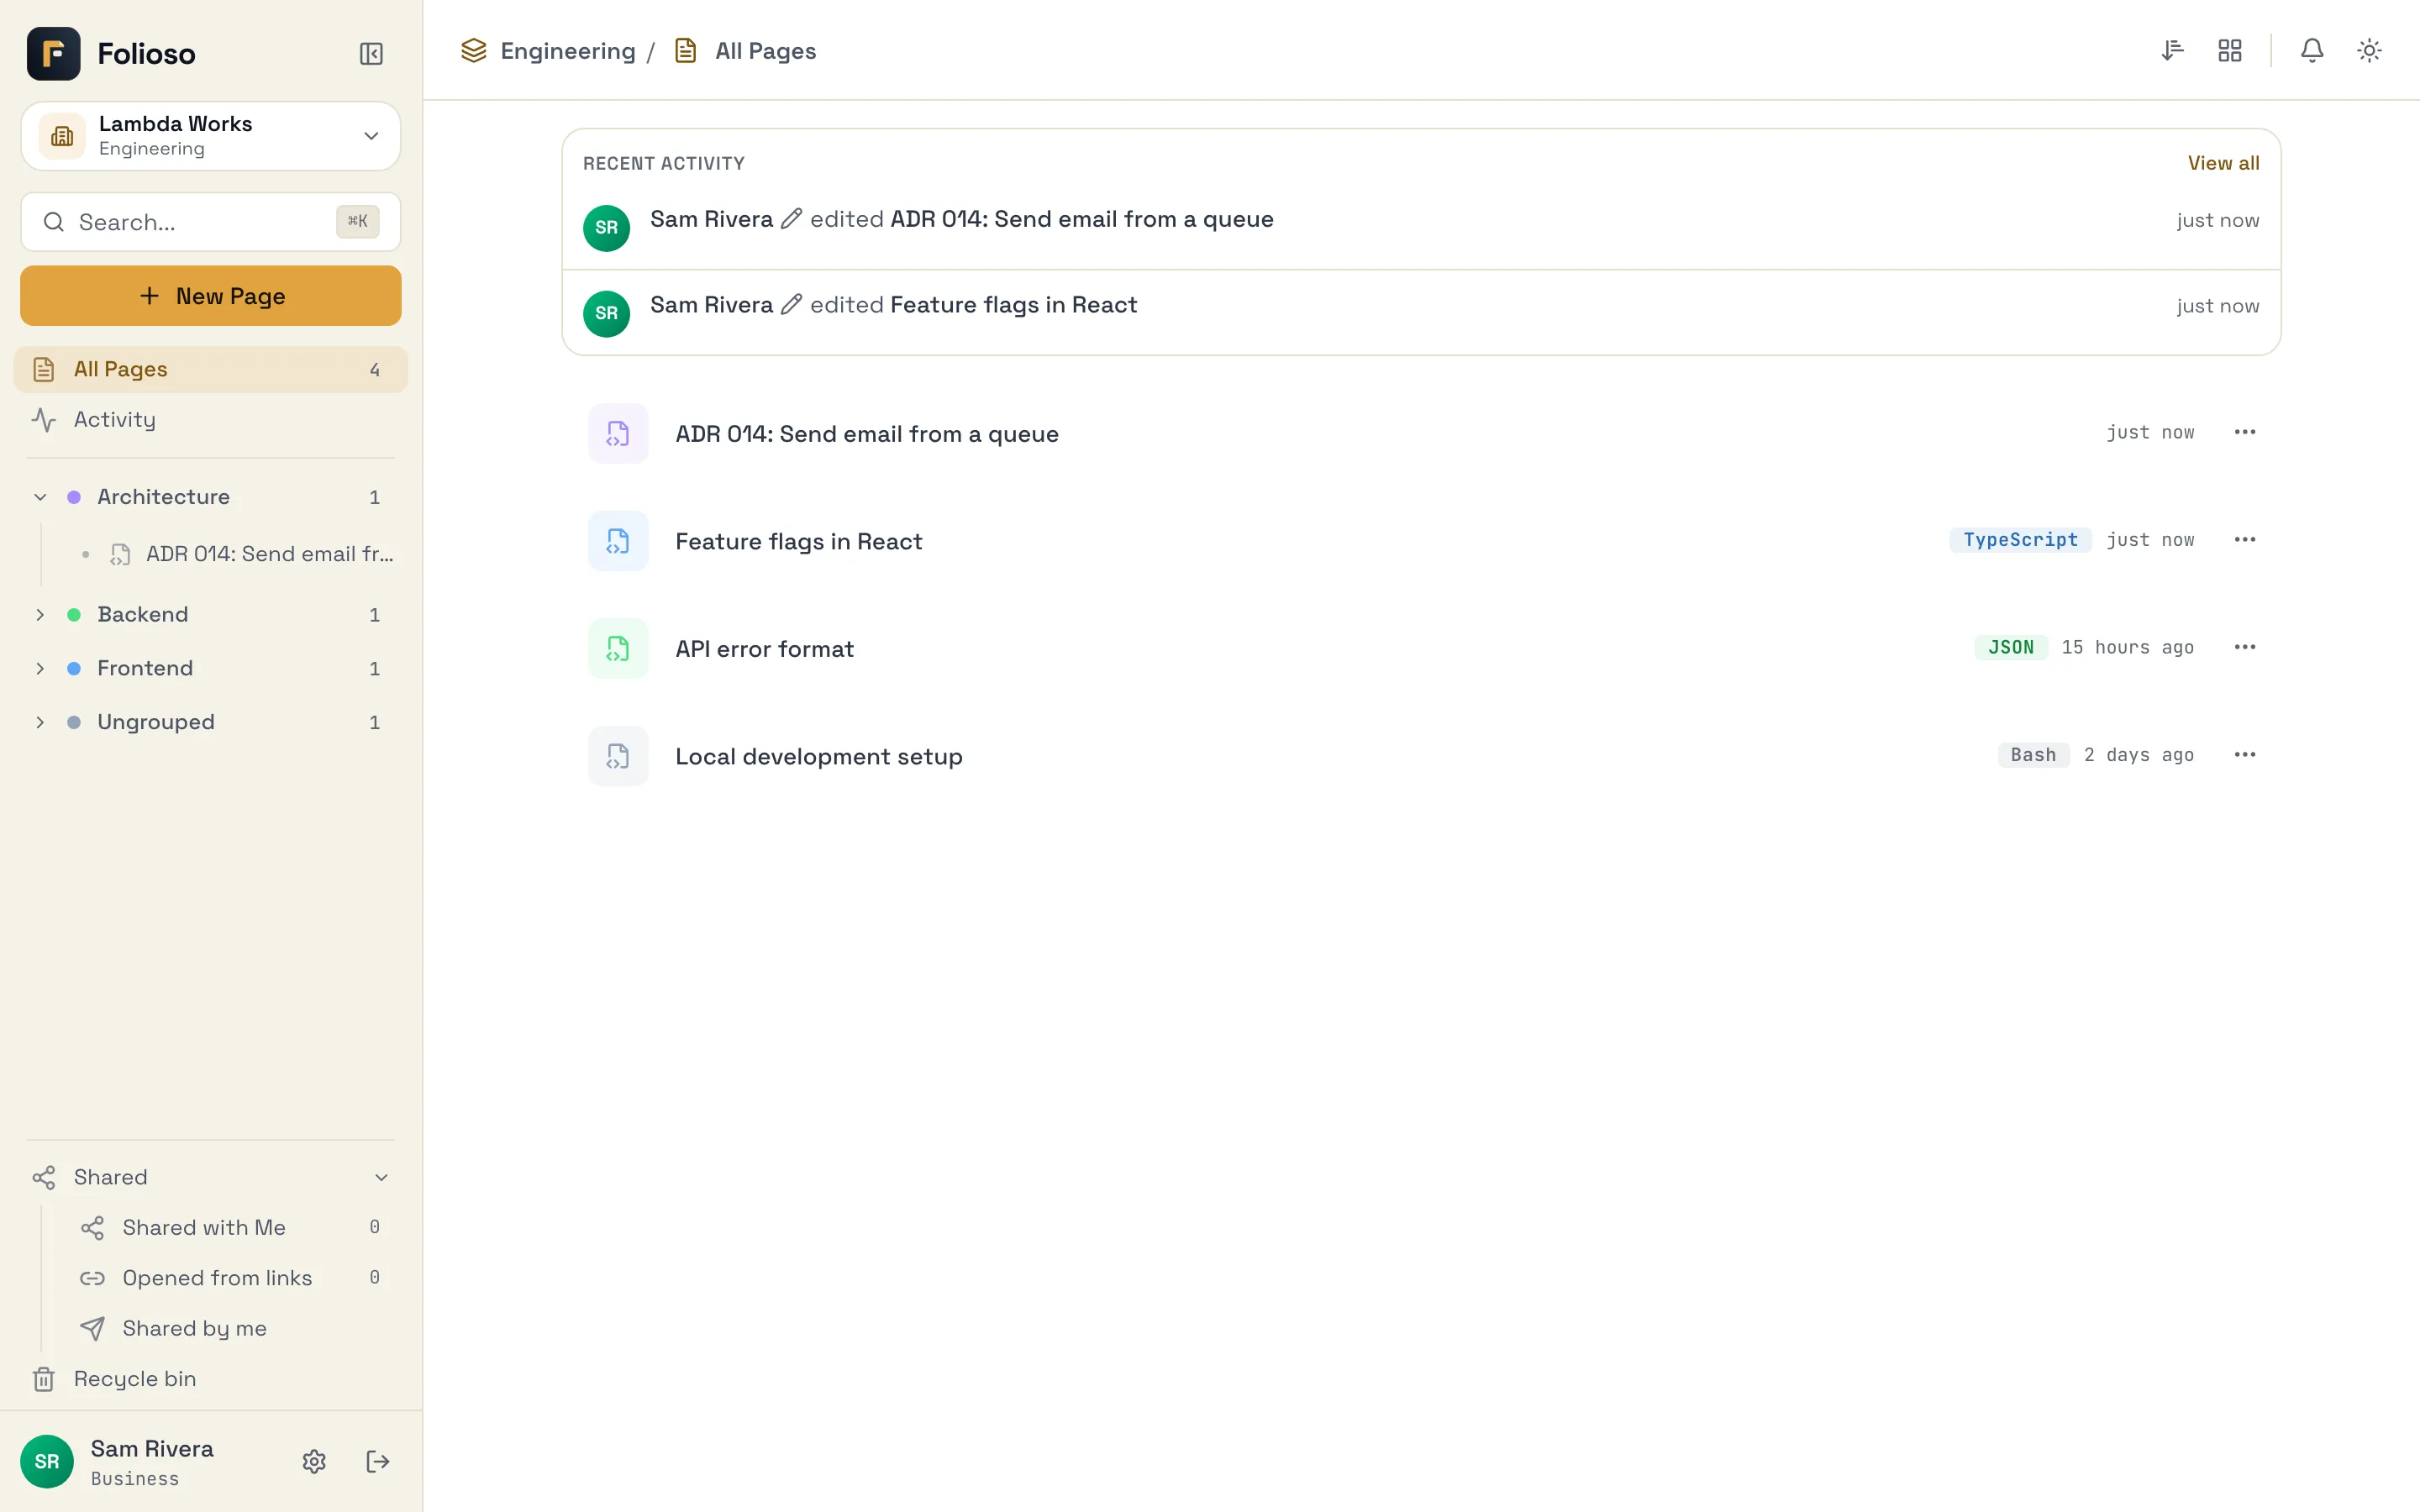This screenshot has width=2420, height=1512.
Task: Open more options for ADR 014 page
Action: (2244, 432)
